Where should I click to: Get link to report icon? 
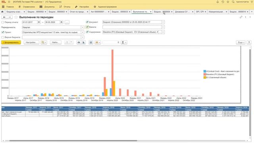pos(241,17)
